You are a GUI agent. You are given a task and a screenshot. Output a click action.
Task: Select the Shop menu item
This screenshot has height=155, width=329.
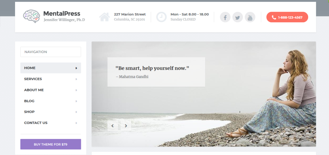pos(50,112)
